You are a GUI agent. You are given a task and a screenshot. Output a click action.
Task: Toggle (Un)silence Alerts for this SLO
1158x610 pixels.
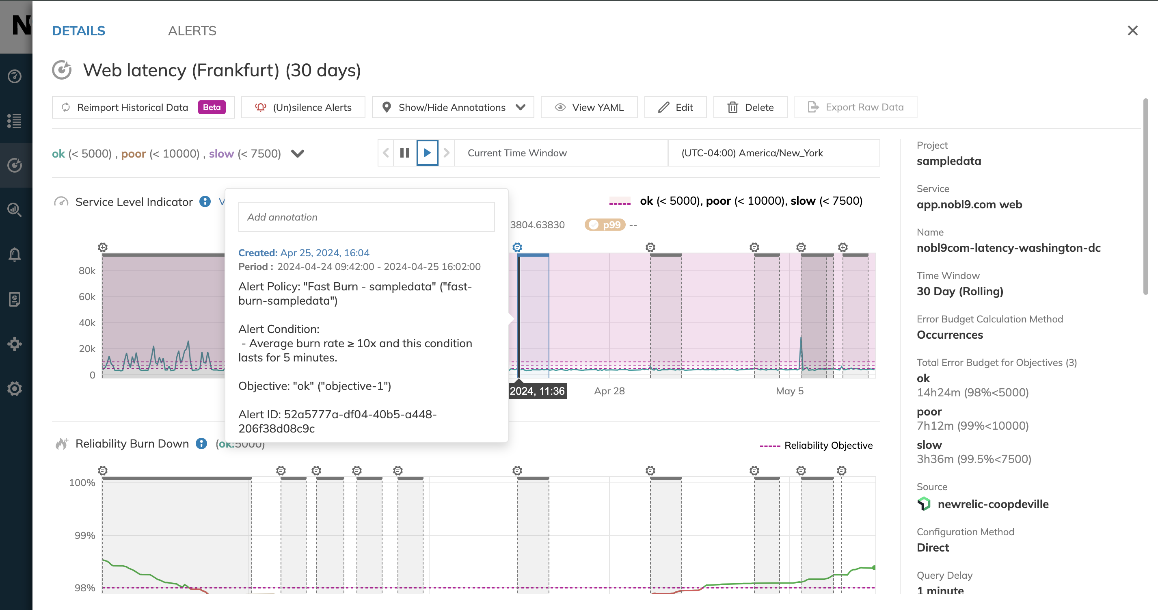(x=303, y=107)
